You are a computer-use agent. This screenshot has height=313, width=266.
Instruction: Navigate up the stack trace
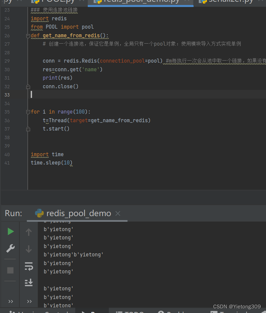coord(29,231)
